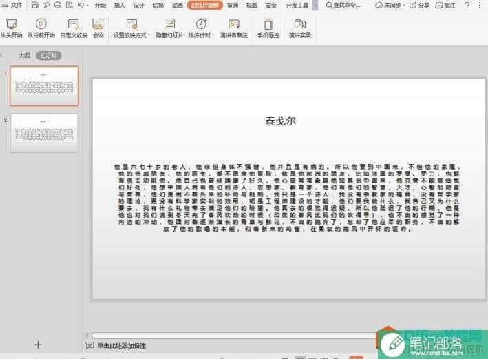
Task: Expand the 设置放映方式 dropdown arrow
Action: 149,35
